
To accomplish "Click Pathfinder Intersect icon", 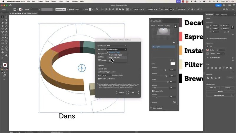I will [216, 78].
